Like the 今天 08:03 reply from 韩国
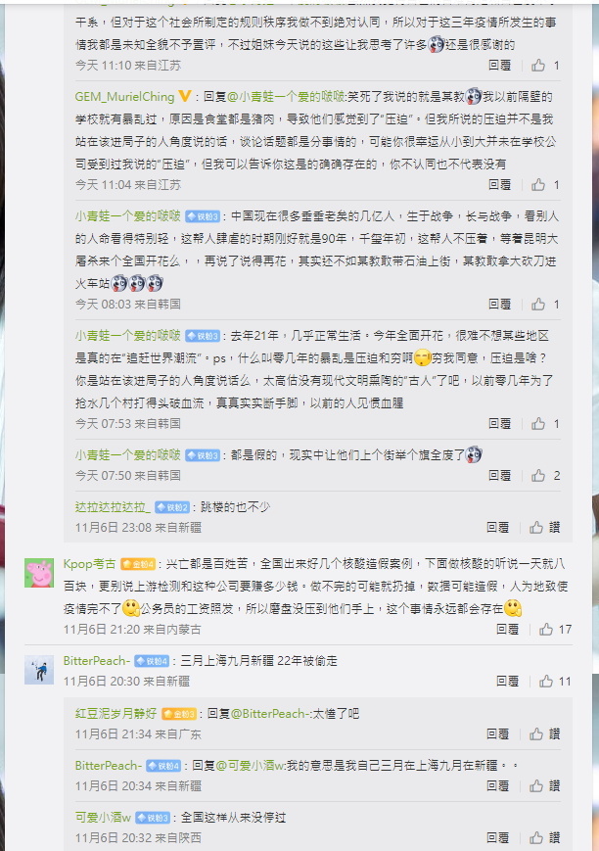This screenshot has height=851, width=599. 546,304
